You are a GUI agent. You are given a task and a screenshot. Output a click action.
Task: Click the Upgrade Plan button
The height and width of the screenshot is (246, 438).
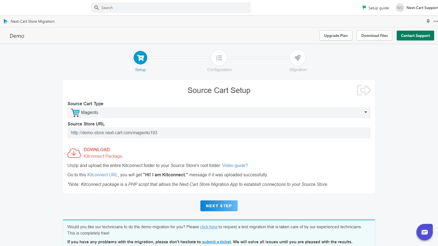[336, 36]
